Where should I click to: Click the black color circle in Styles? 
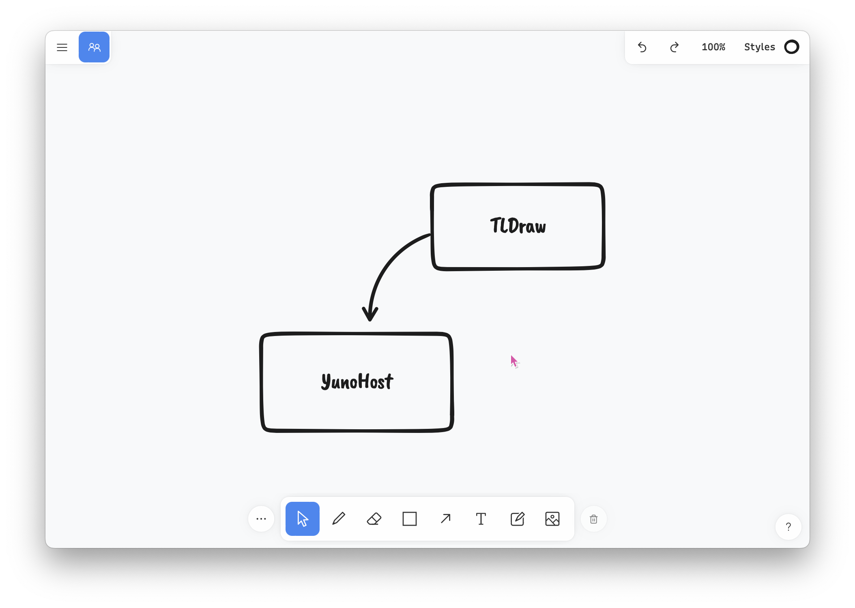click(x=792, y=47)
